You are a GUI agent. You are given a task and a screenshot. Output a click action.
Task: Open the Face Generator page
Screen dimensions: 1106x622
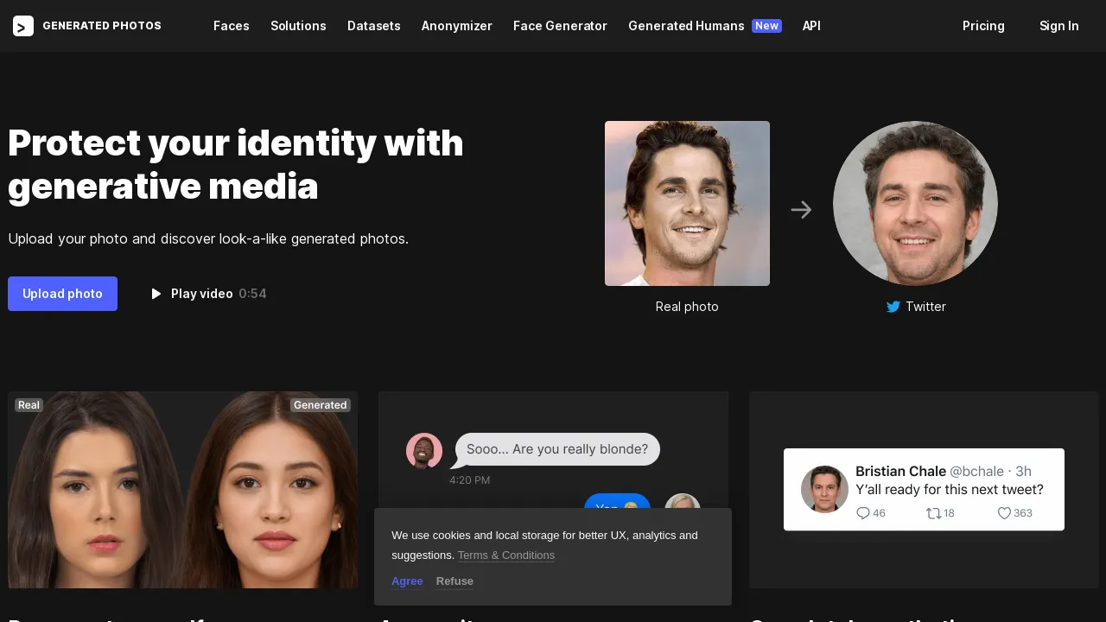pos(560,26)
